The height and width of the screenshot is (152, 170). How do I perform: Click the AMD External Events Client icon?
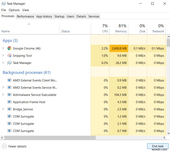tap(9, 81)
